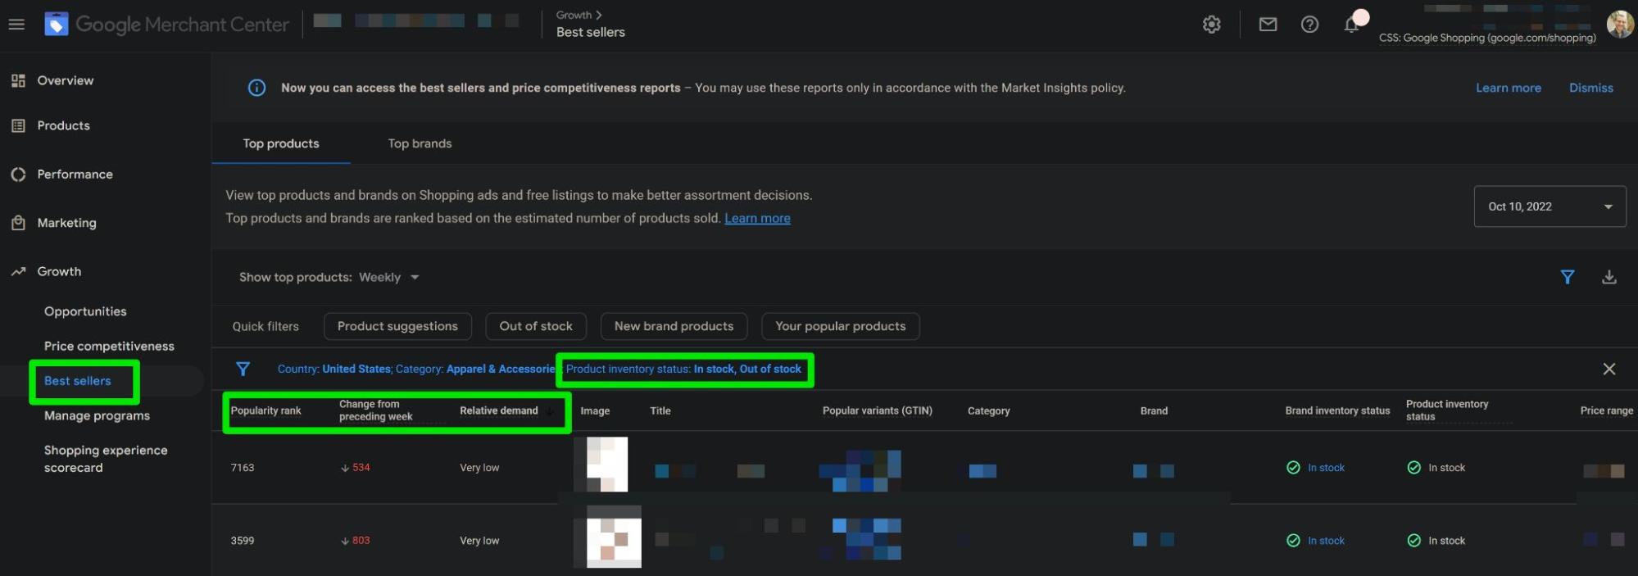The image size is (1638, 576).
Task: Switch to the Top products tab
Action: click(x=281, y=143)
